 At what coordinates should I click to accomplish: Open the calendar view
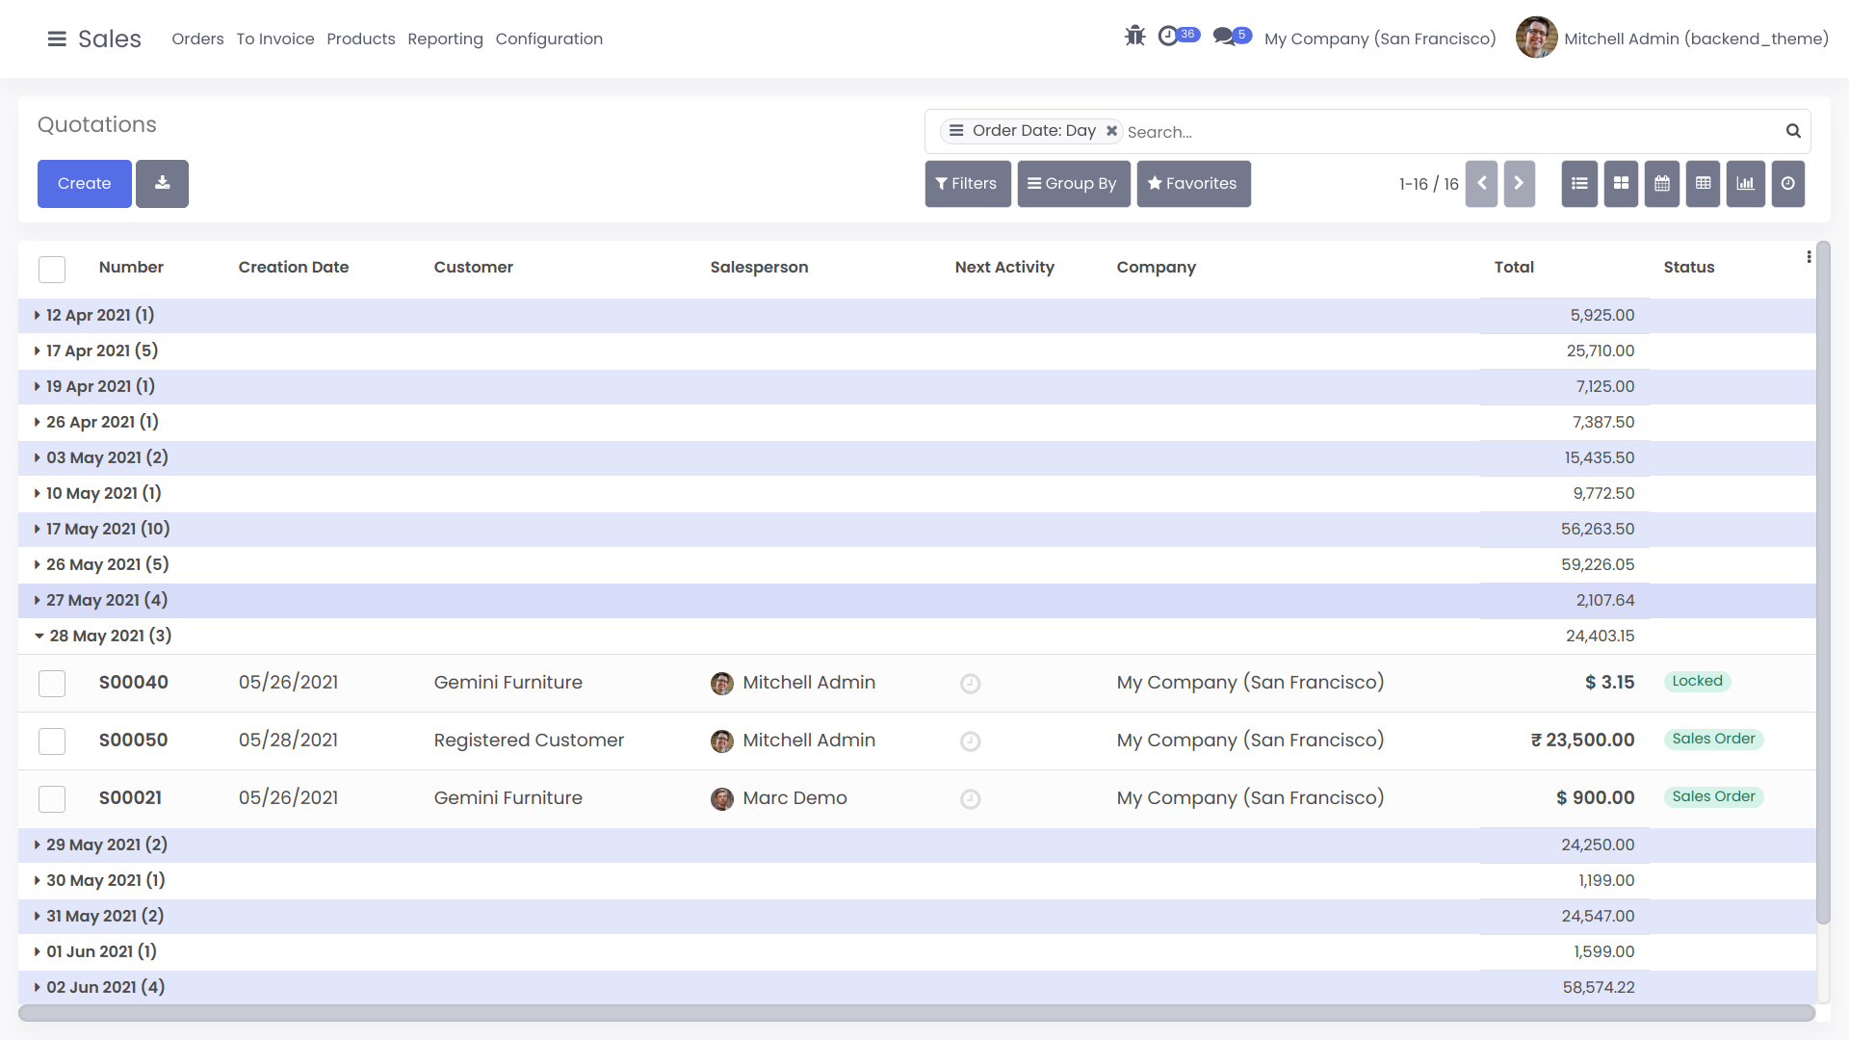pyautogui.click(x=1662, y=183)
